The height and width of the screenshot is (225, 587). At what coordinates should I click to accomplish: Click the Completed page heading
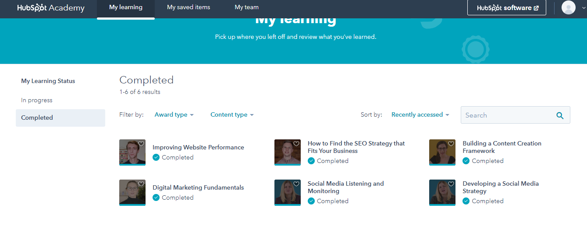click(146, 80)
